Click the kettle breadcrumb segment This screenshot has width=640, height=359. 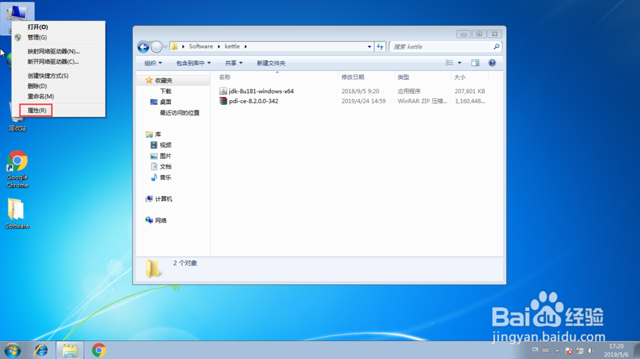point(232,47)
